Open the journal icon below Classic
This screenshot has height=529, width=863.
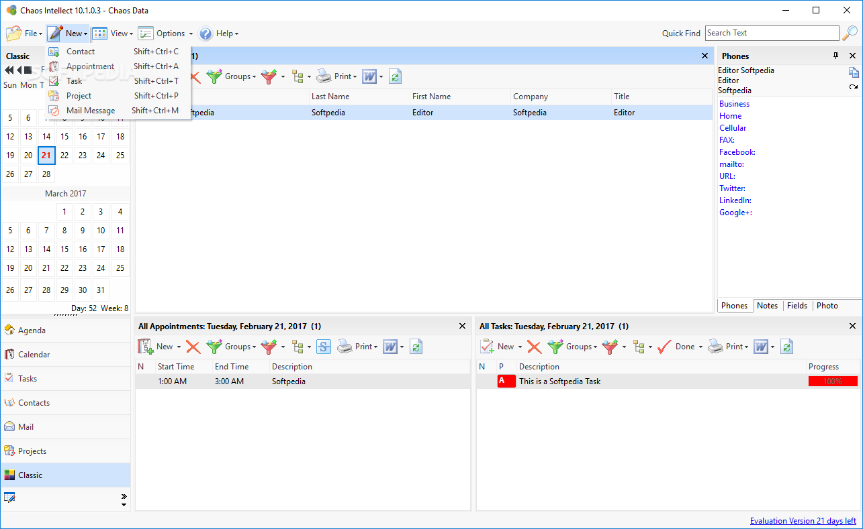click(x=9, y=497)
